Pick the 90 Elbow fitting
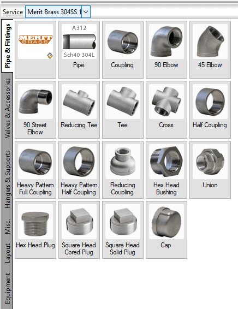238x309 pixels. (x=166, y=50)
